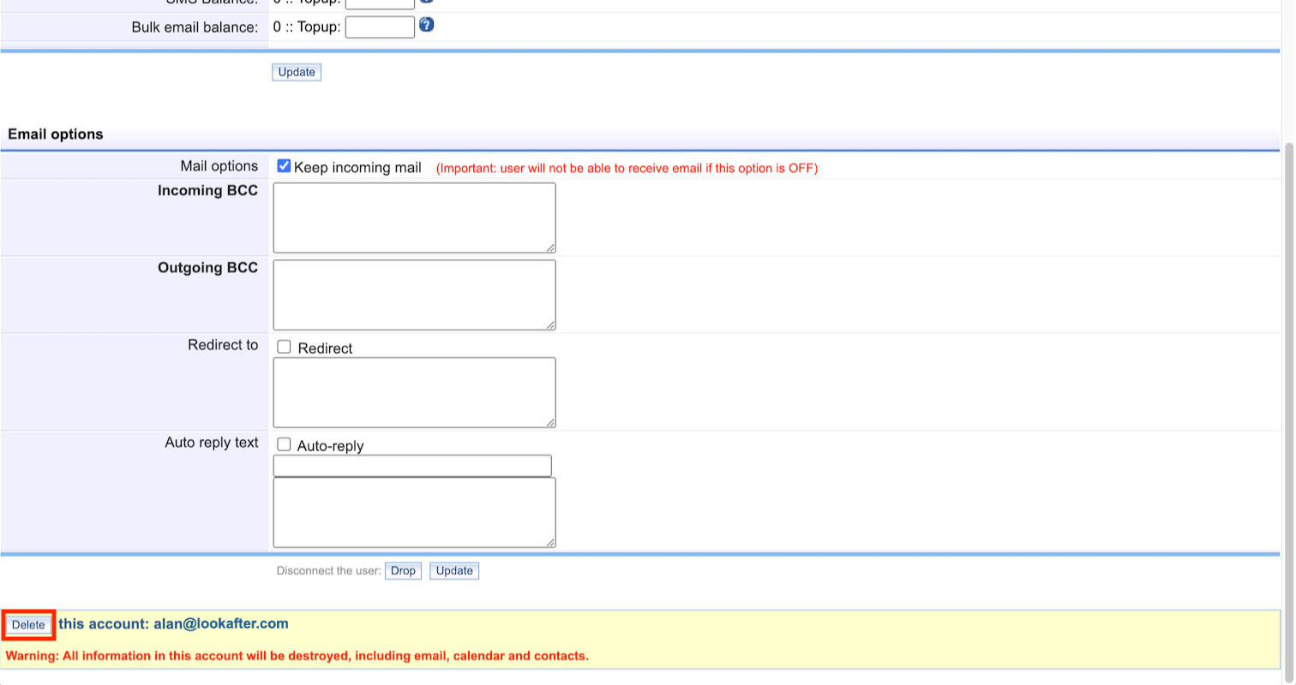The width and height of the screenshot is (1296, 685).
Task: Click inside the Outgoing BCC text area
Action: (414, 295)
